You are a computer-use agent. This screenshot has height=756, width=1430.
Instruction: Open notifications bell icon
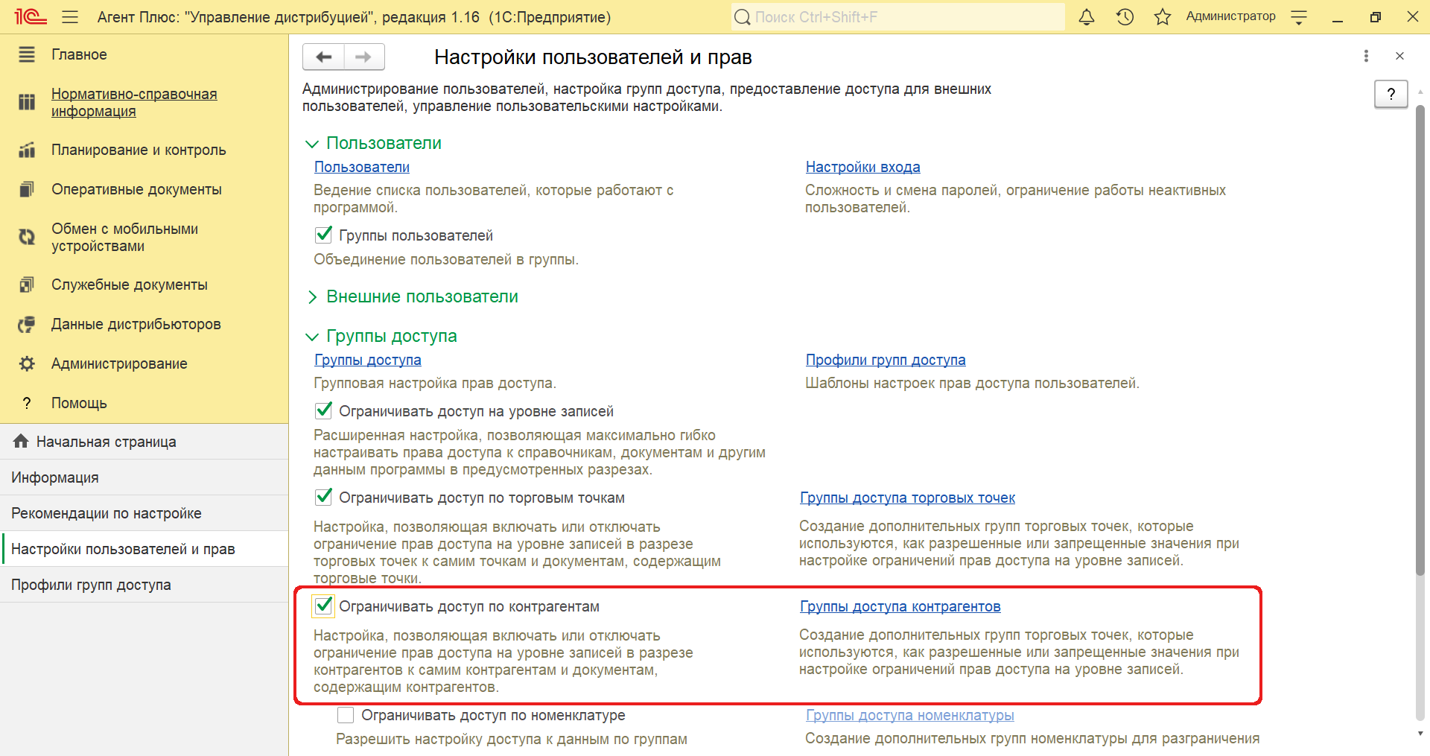coord(1087,17)
